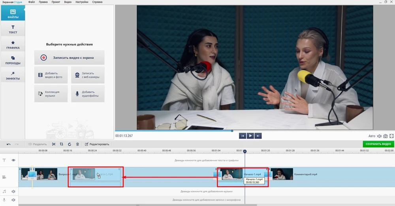
Task: Click the undo arrow
Action: tap(9, 144)
